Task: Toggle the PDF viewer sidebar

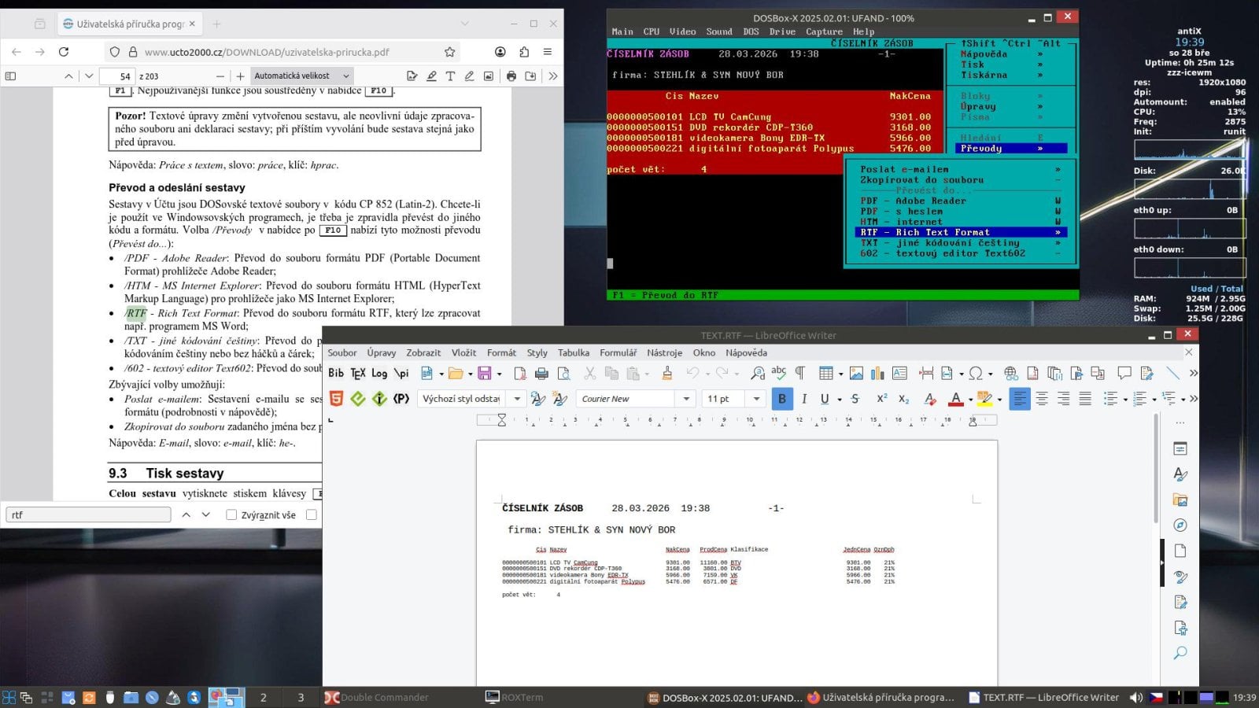Action: point(11,76)
